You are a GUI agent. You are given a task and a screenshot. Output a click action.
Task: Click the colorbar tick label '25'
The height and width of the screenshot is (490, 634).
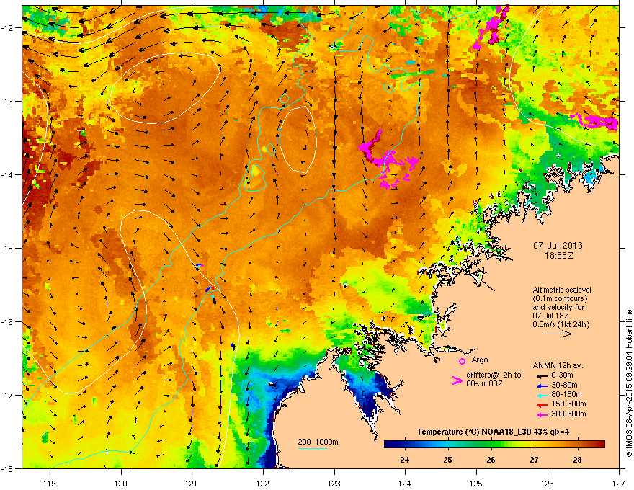click(447, 460)
